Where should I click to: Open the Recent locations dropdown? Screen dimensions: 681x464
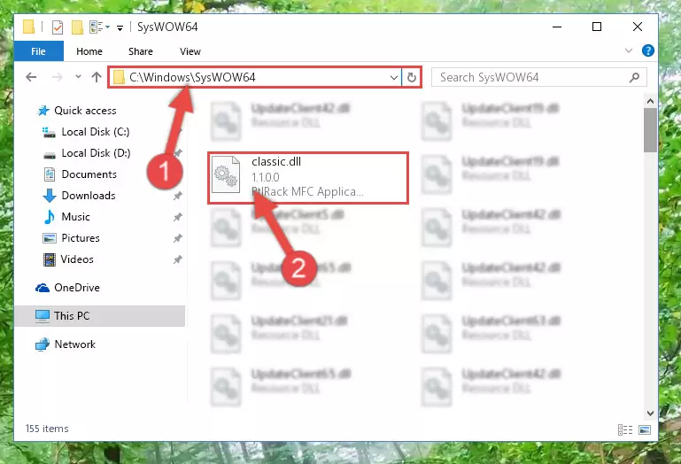coord(78,77)
